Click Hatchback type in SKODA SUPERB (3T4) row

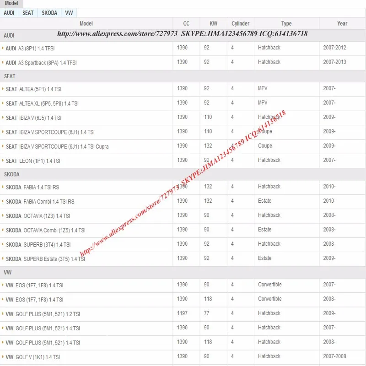(x=269, y=244)
